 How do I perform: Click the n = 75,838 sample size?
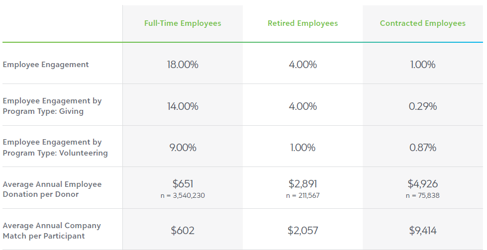[423, 195]
